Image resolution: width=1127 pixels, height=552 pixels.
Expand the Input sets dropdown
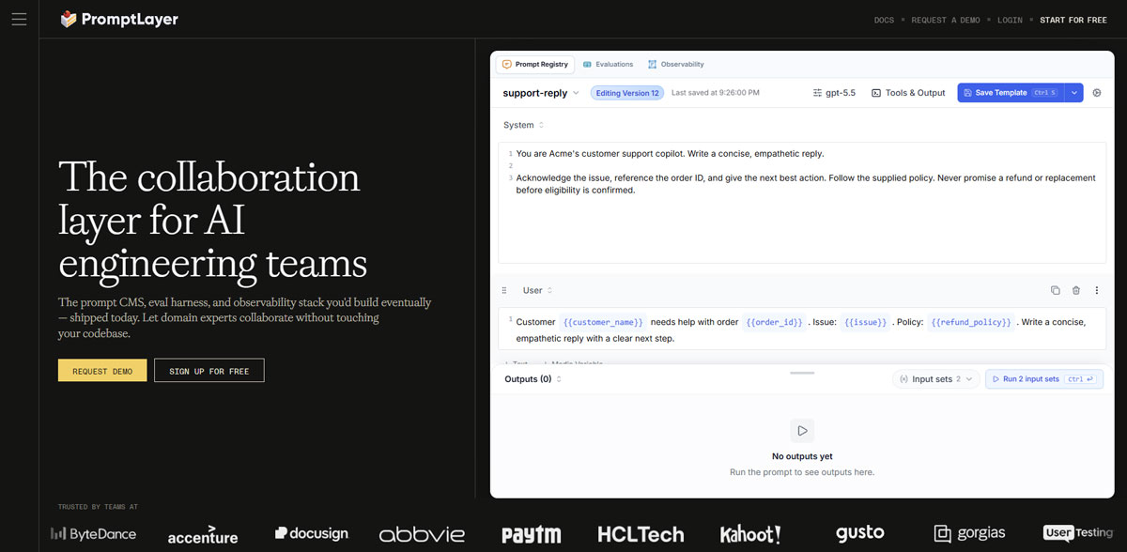point(935,379)
